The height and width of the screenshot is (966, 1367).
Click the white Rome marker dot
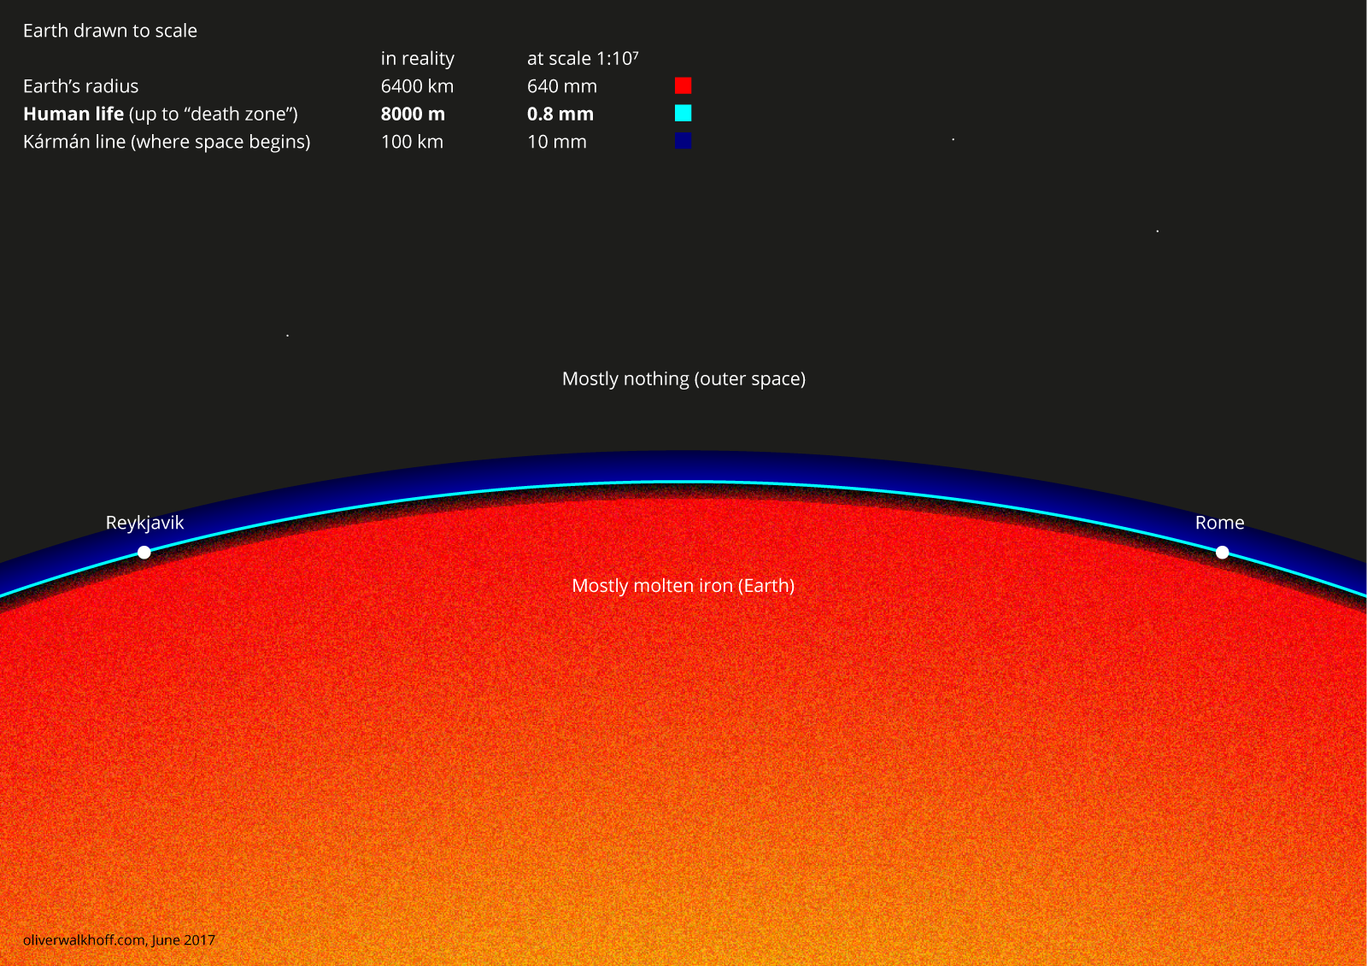1223,553
